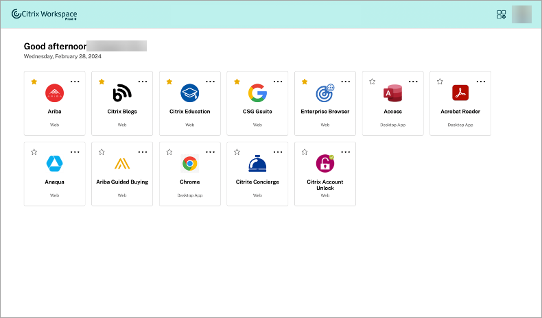Click the Enterprise Browser app name

point(325,112)
